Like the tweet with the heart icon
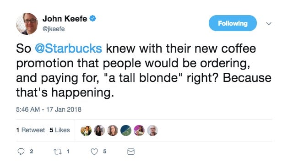Image resolution: width=288 pixels, height=168 pixels. coord(94,152)
